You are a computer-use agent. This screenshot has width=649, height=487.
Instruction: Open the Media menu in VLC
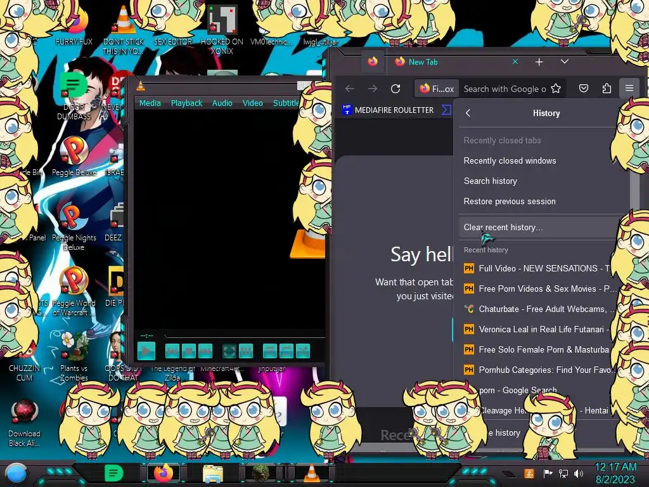click(x=150, y=103)
